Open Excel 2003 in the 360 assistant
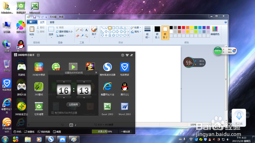 tap(107, 109)
